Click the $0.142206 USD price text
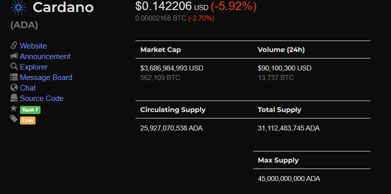 click(x=171, y=6)
